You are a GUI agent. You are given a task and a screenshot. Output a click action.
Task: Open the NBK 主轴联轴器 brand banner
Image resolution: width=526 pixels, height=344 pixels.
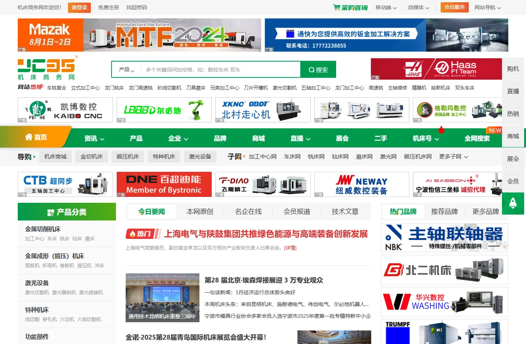click(444, 238)
